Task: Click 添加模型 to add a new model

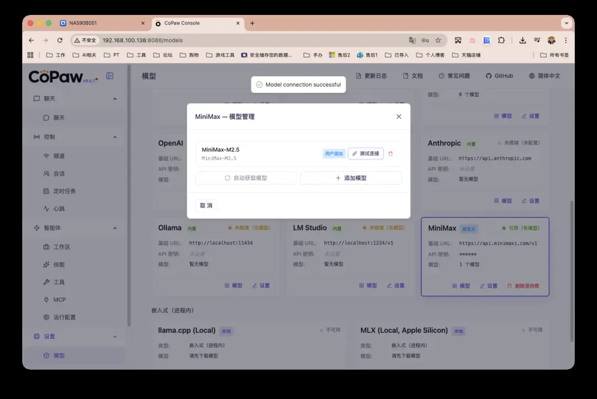Action: [x=351, y=177]
